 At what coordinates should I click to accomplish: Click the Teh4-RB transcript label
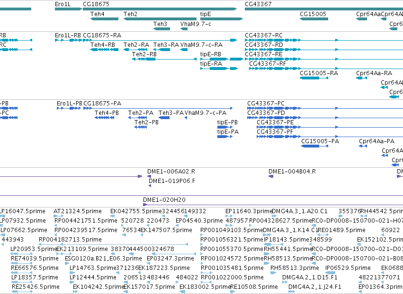103,45
